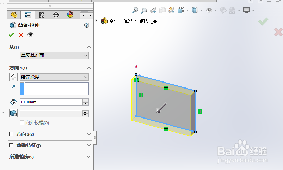Expand the 方向 2(2) section
283x170 pixels.
(88, 134)
